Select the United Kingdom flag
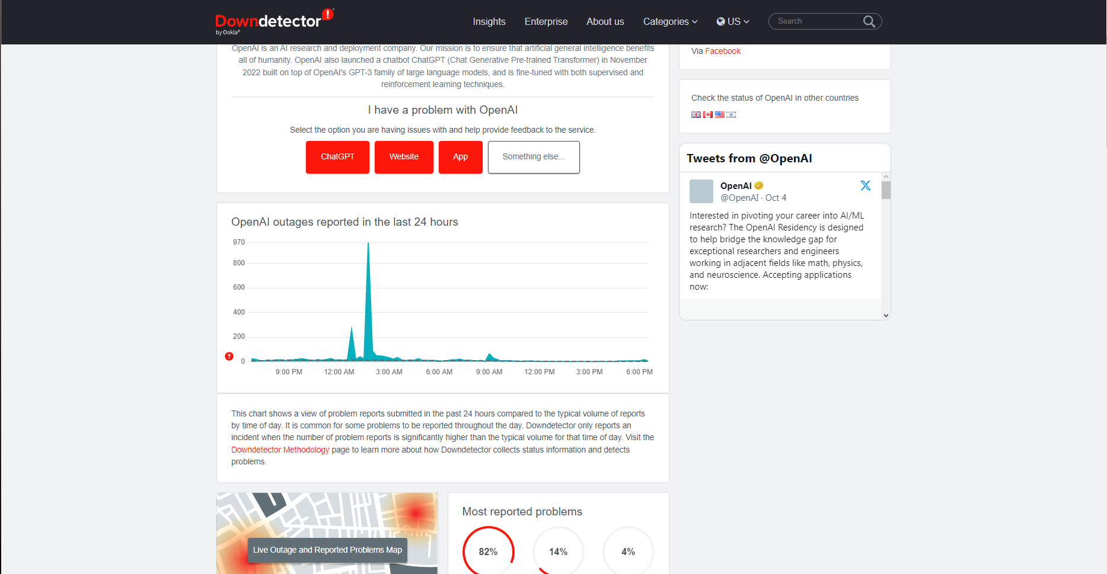This screenshot has height=574, width=1107. [696, 115]
